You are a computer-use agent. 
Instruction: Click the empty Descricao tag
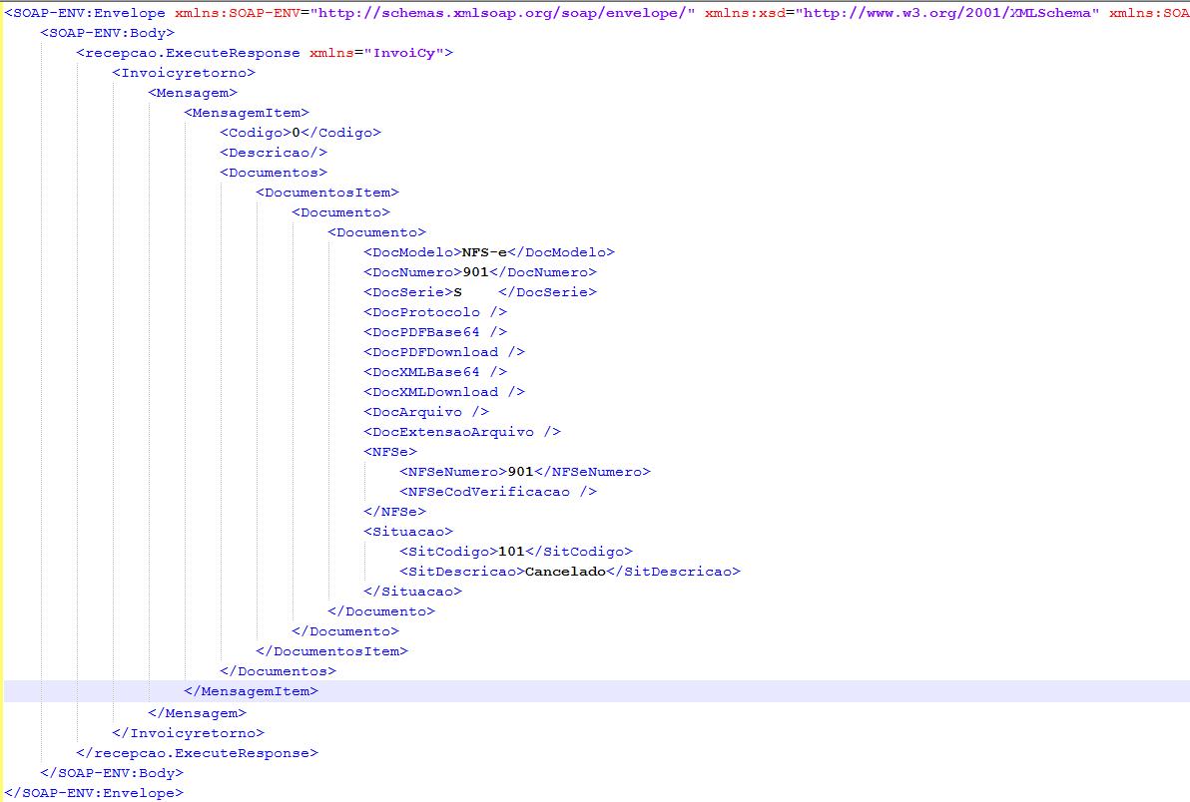point(274,153)
